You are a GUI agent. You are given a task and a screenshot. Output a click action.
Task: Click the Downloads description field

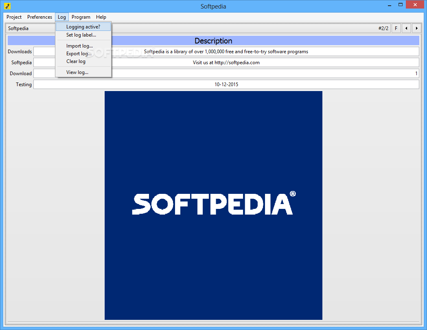226,52
